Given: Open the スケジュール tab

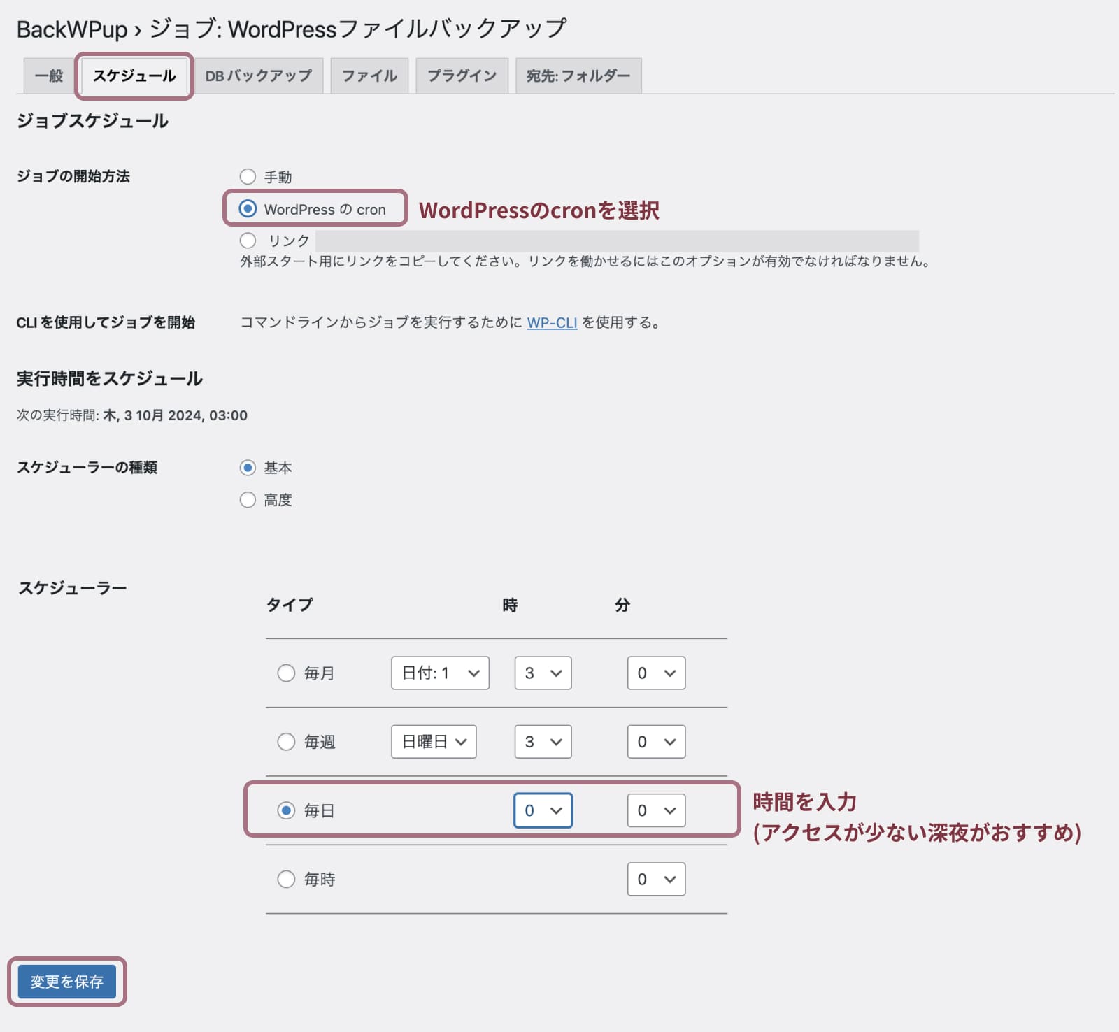Looking at the screenshot, I should [x=134, y=76].
